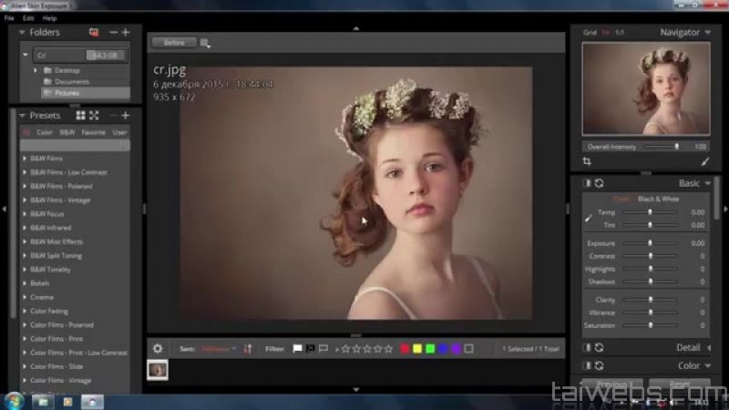Select the B&W presets tab
The image size is (729, 410).
[67, 132]
